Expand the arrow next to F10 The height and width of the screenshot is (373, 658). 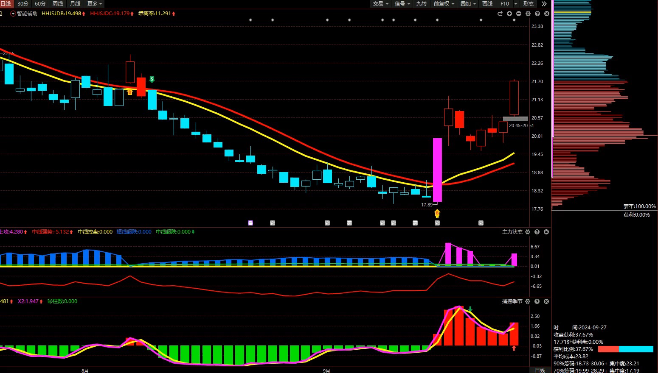(x=516, y=3)
